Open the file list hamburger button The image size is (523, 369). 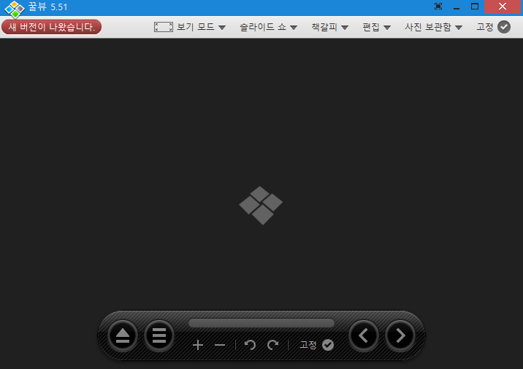159,335
